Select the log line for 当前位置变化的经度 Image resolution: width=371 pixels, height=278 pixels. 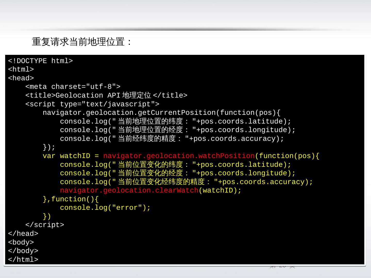(x=178, y=173)
